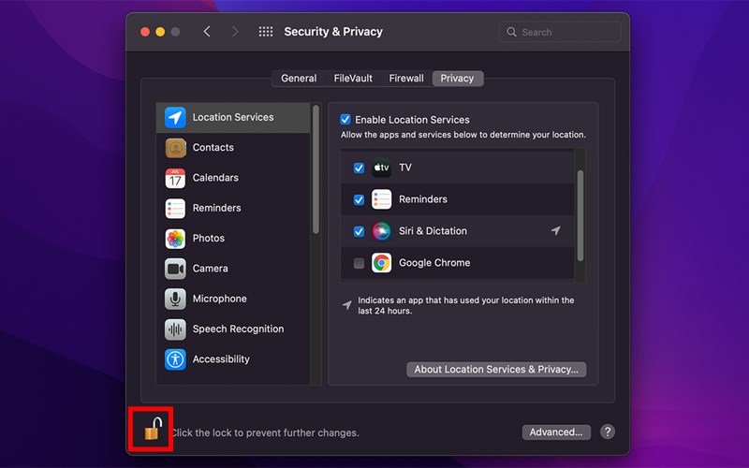Screen dimensions: 749x468
Task: Switch to the General tab
Action: (299, 79)
